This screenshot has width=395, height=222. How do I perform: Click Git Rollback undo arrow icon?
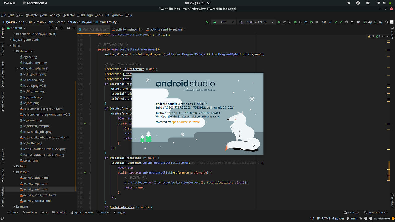click(x=352, y=22)
